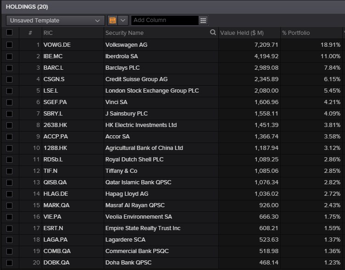Viewport: 345px width, 270px height.
Task: Expand the save options arrow dropdown
Action: click(x=123, y=21)
